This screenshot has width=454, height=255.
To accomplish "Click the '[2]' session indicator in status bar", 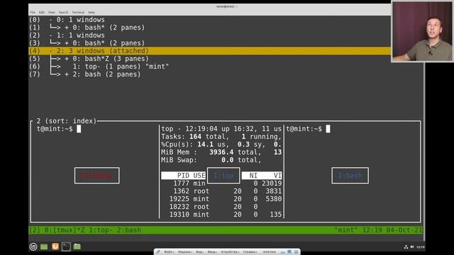I will tap(35, 230).
